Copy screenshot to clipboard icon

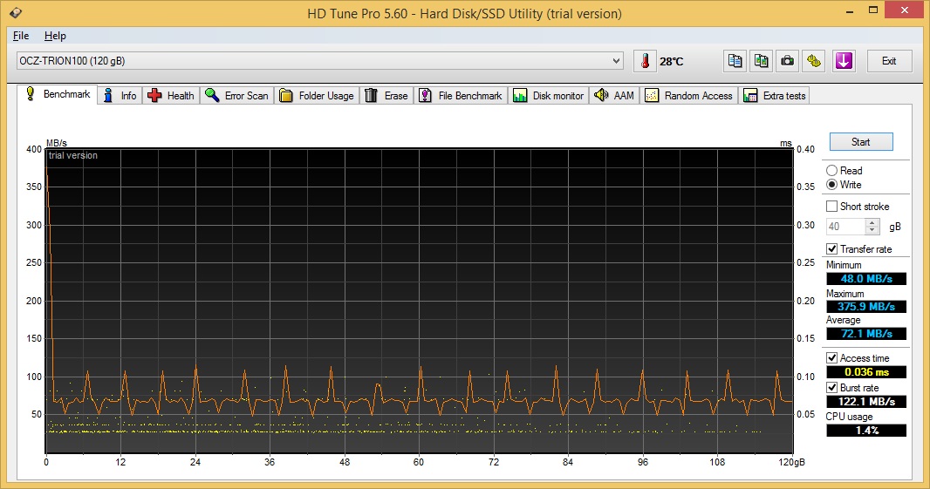[x=762, y=61]
